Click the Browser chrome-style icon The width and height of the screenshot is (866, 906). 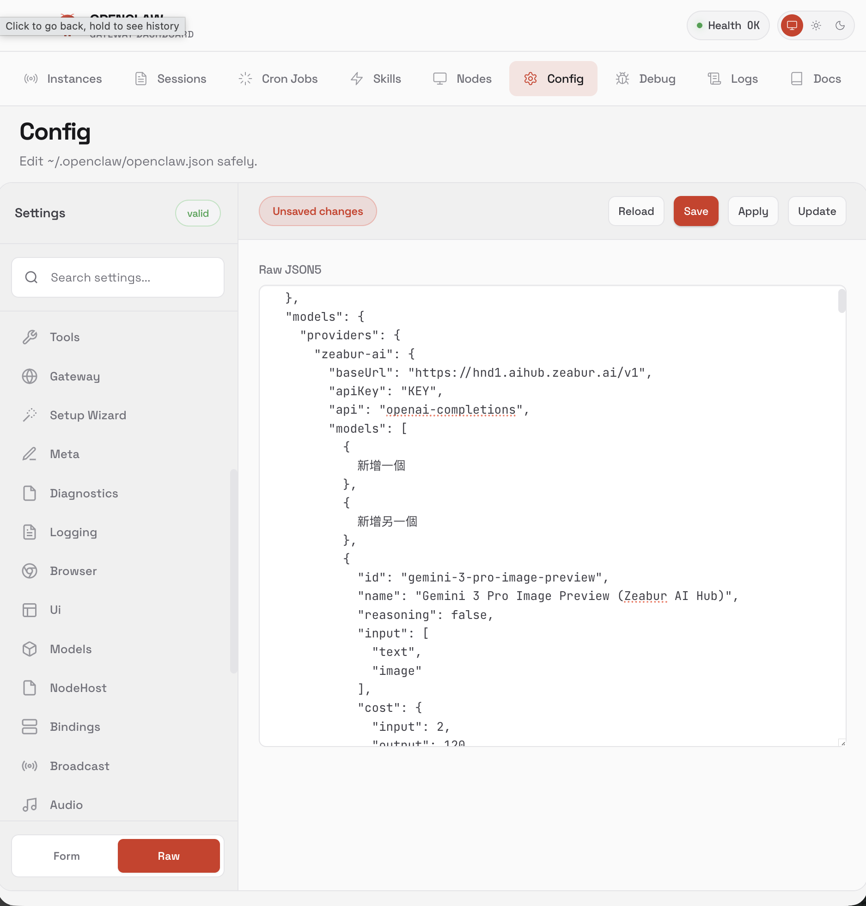[30, 571]
